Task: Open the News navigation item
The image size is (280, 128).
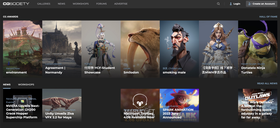Action: point(61,4)
